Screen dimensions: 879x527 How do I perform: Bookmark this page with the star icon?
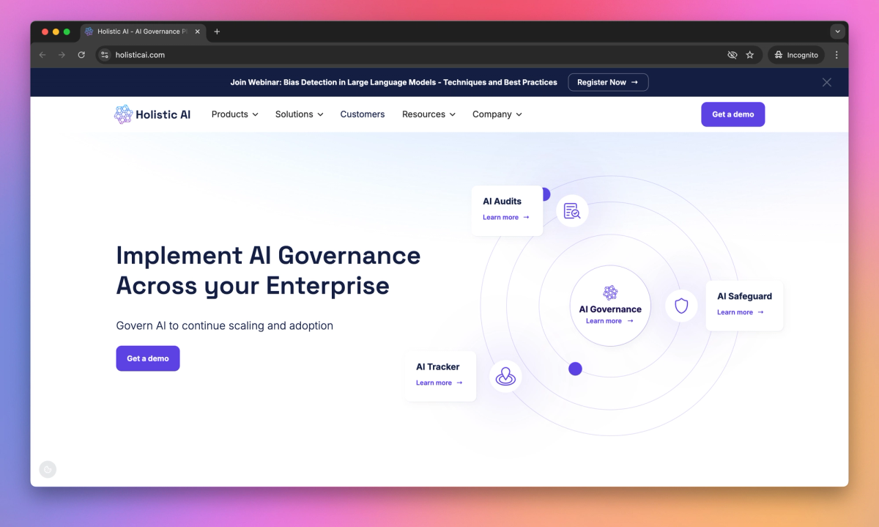pos(750,55)
